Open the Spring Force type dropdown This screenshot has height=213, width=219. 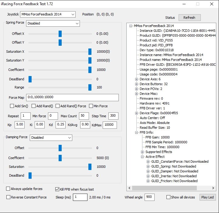pos(53,23)
